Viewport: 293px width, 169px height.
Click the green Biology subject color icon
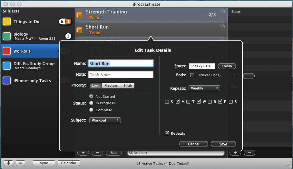point(7,36)
